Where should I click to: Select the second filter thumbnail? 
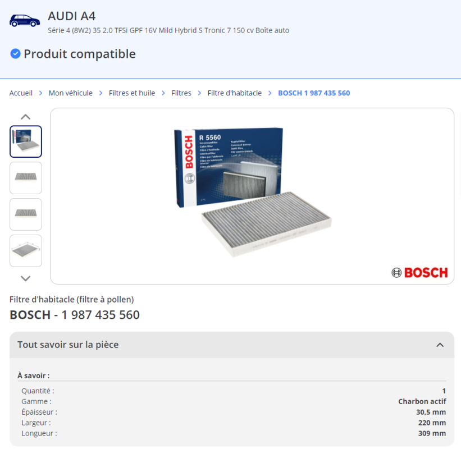[x=26, y=178]
